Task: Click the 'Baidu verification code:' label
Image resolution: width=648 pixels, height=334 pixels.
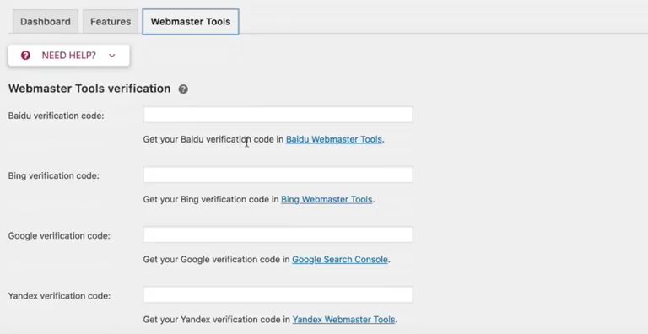Action: 57,116
